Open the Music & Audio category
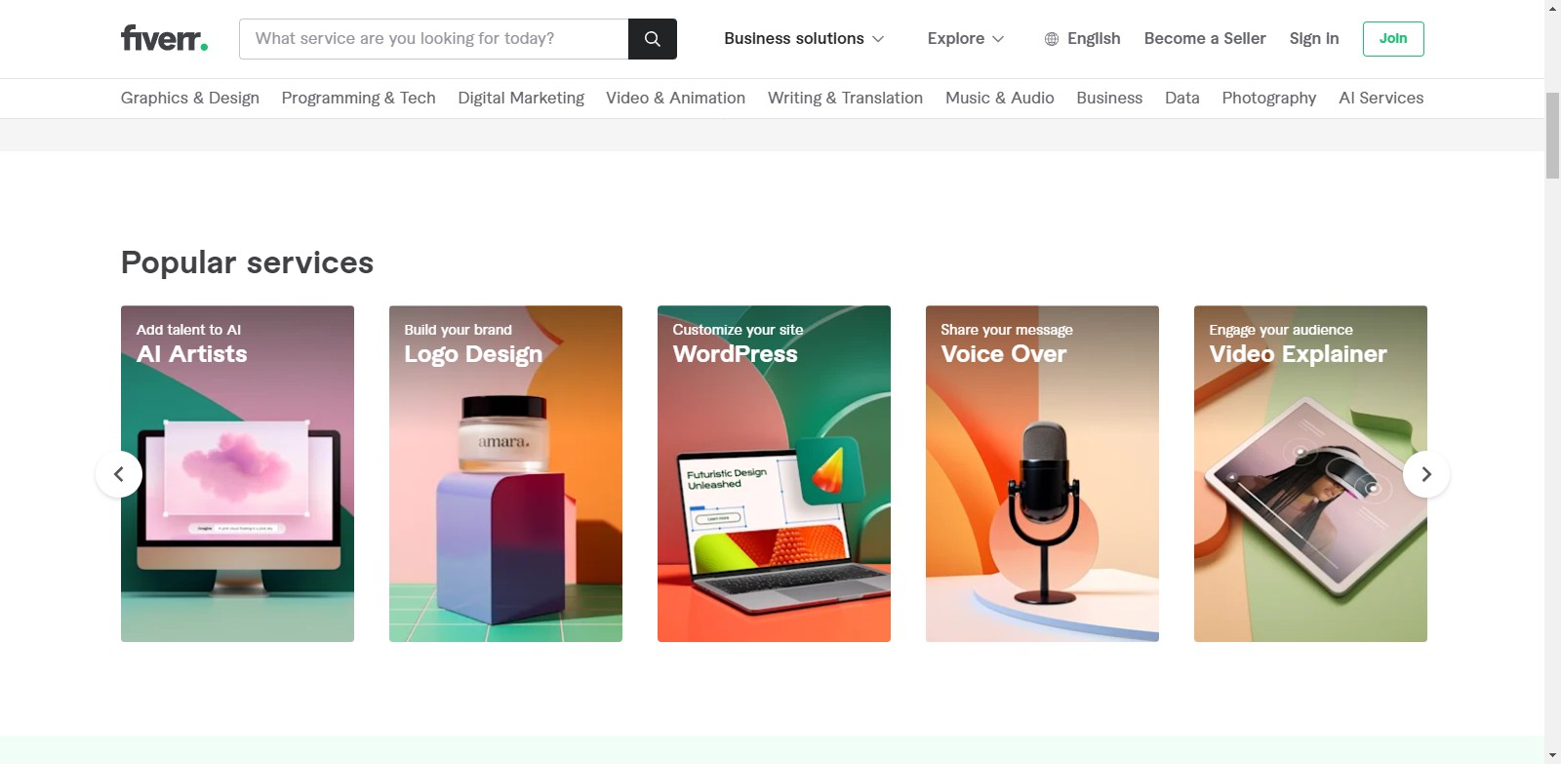Image resolution: width=1561 pixels, height=764 pixels. [x=999, y=99]
